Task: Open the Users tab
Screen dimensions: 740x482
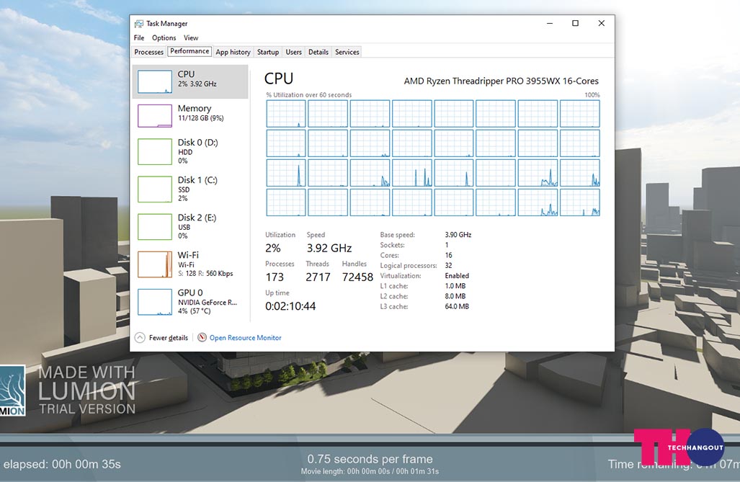Action: coord(293,52)
